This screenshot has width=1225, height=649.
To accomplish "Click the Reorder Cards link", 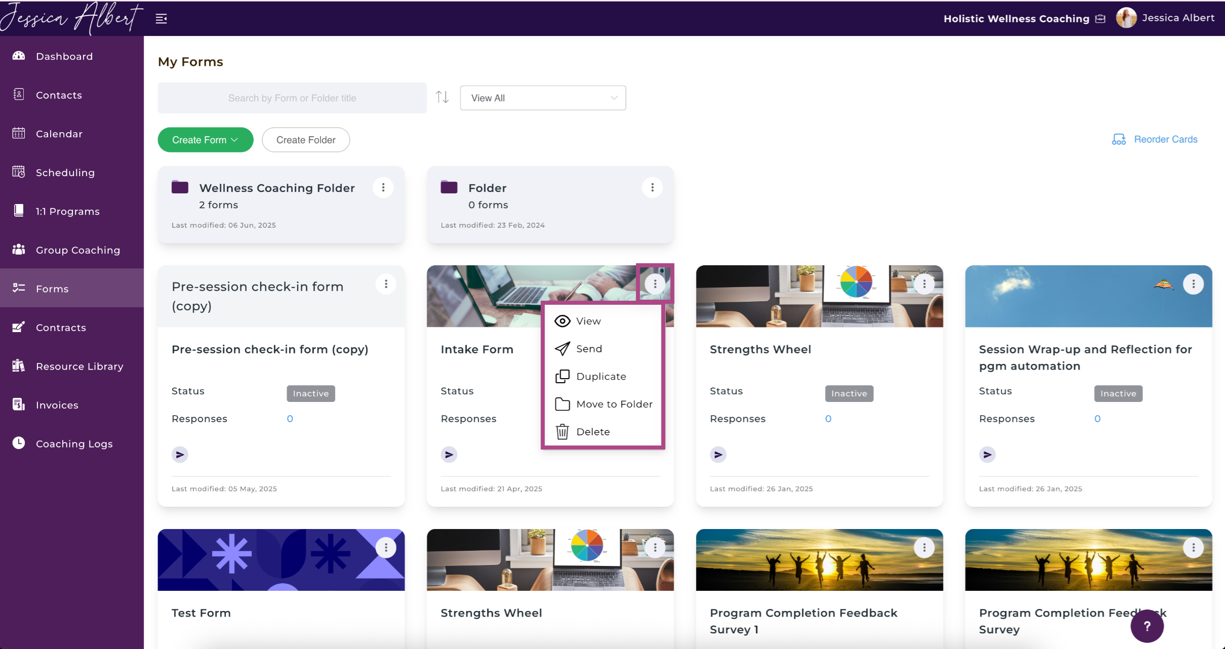I will click(1155, 139).
